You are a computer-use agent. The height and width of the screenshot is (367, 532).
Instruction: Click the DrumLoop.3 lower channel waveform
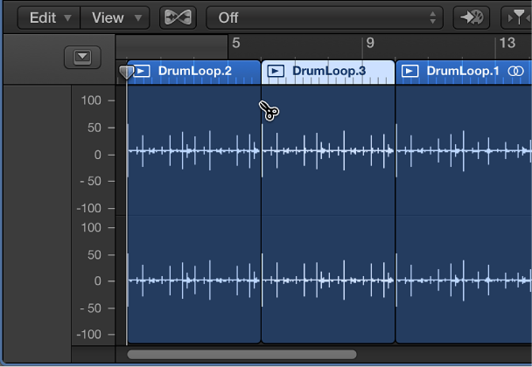328,280
